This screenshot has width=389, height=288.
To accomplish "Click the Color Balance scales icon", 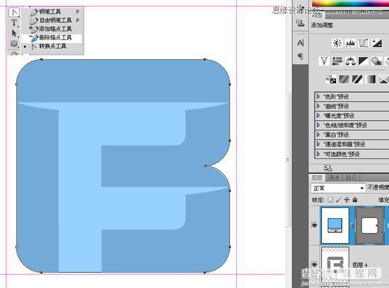I will 350,61.
